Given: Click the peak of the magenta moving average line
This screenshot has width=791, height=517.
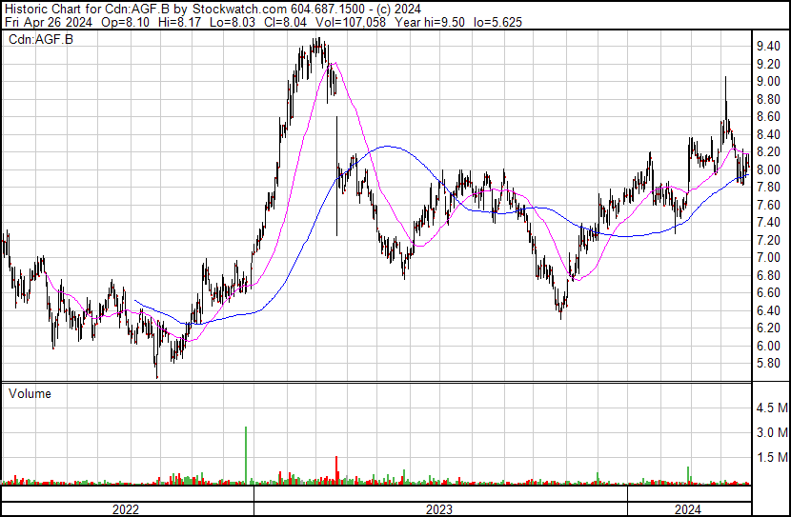Looking at the screenshot, I should (x=335, y=63).
